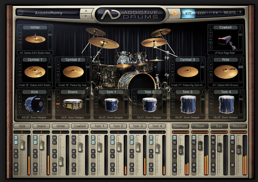258x182 pixels.
Task: Open Cowbell edit with E button
Action: (x=240, y=27)
